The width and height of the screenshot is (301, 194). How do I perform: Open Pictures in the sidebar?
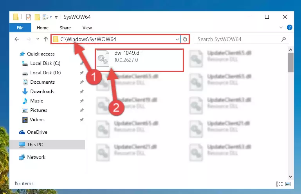point(35,110)
